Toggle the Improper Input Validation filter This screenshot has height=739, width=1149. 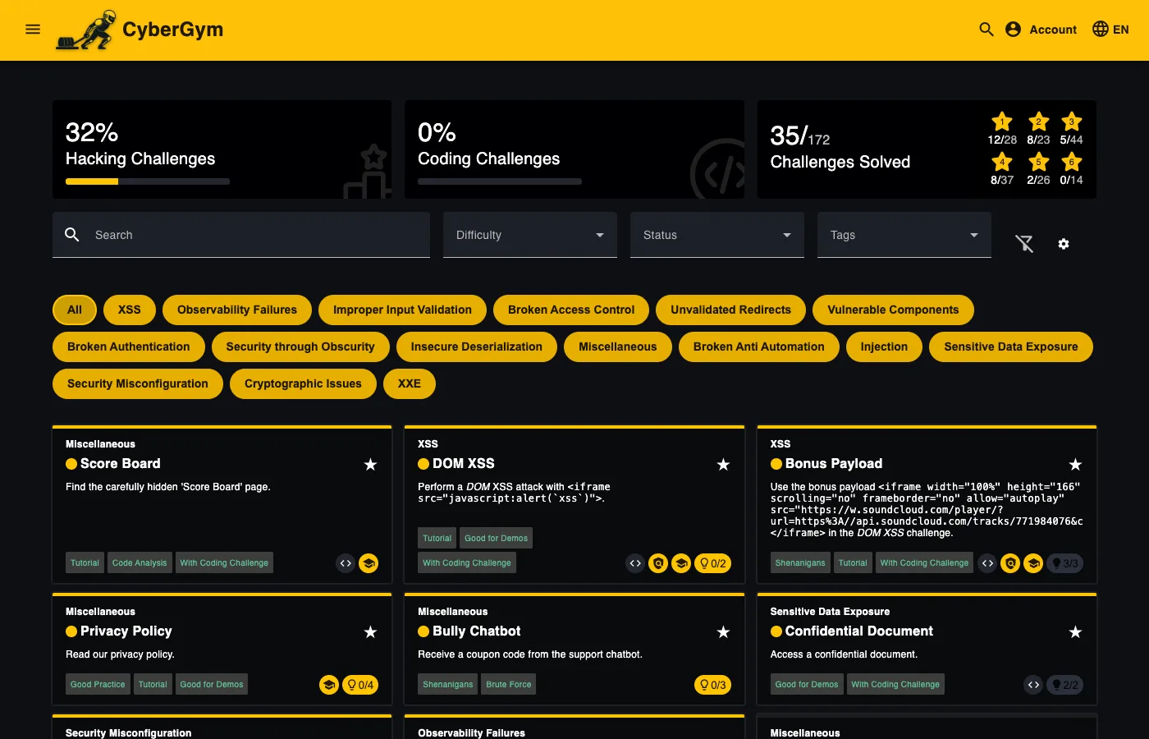coord(402,310)
